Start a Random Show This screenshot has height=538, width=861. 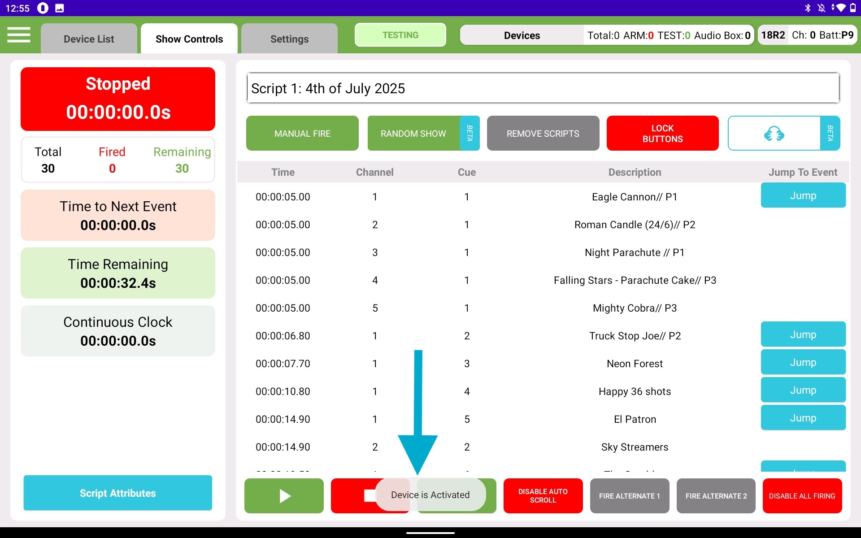pos(413,134)
